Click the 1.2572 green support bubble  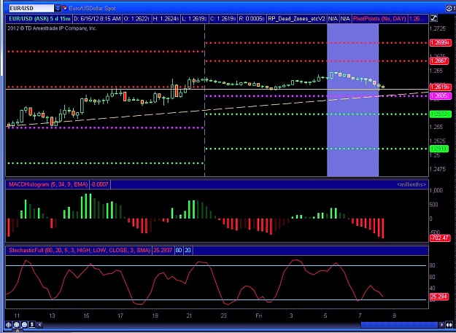click(441, 114)
